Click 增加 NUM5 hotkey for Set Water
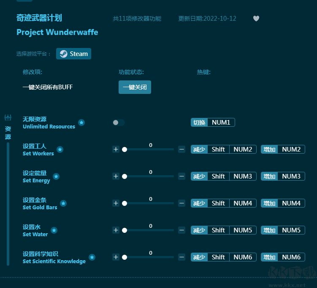317x288 pixels. coord(283,230)
